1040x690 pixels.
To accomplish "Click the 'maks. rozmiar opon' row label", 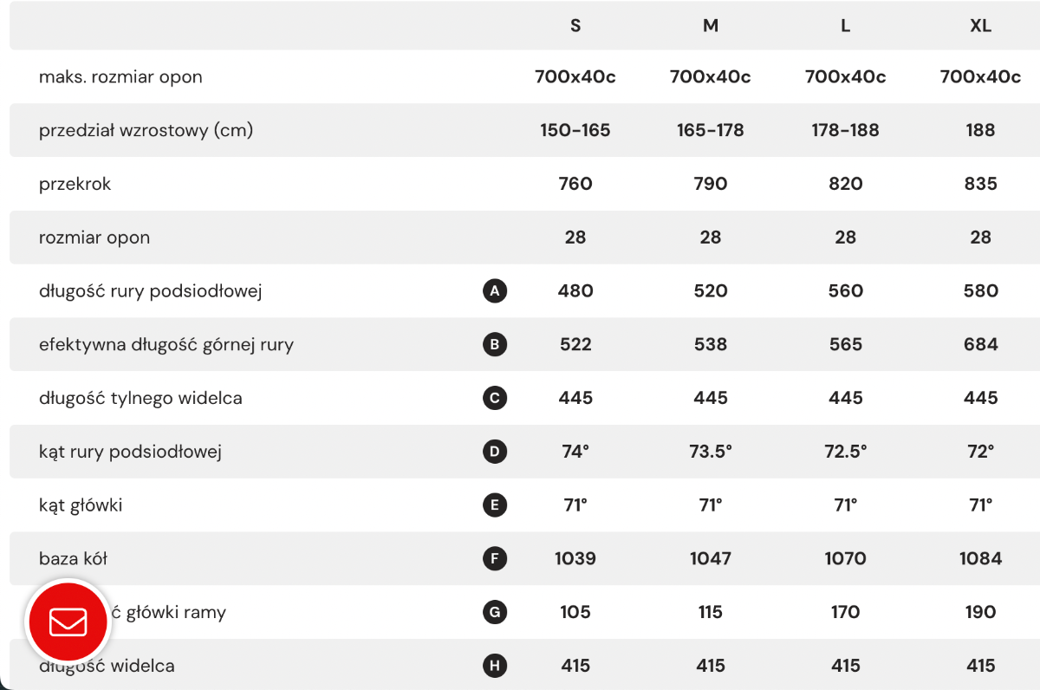I will tap(120, 77).
